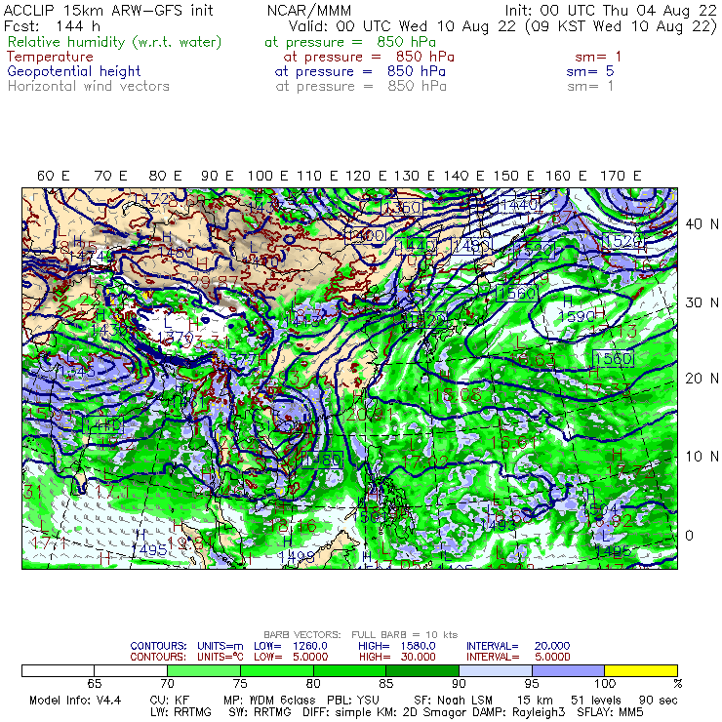The width and height of the screenshot is (722, 722).
Task: Click the 'DAMP: Rayleigh3' text
Action: pos(519,712)
